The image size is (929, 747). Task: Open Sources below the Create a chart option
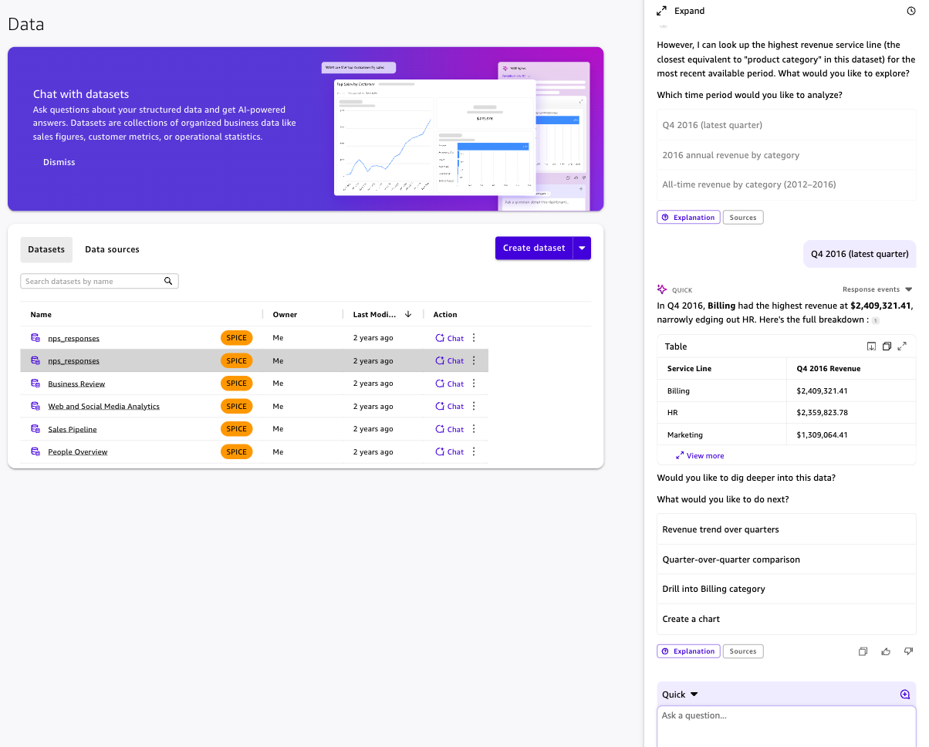(743, 651)
